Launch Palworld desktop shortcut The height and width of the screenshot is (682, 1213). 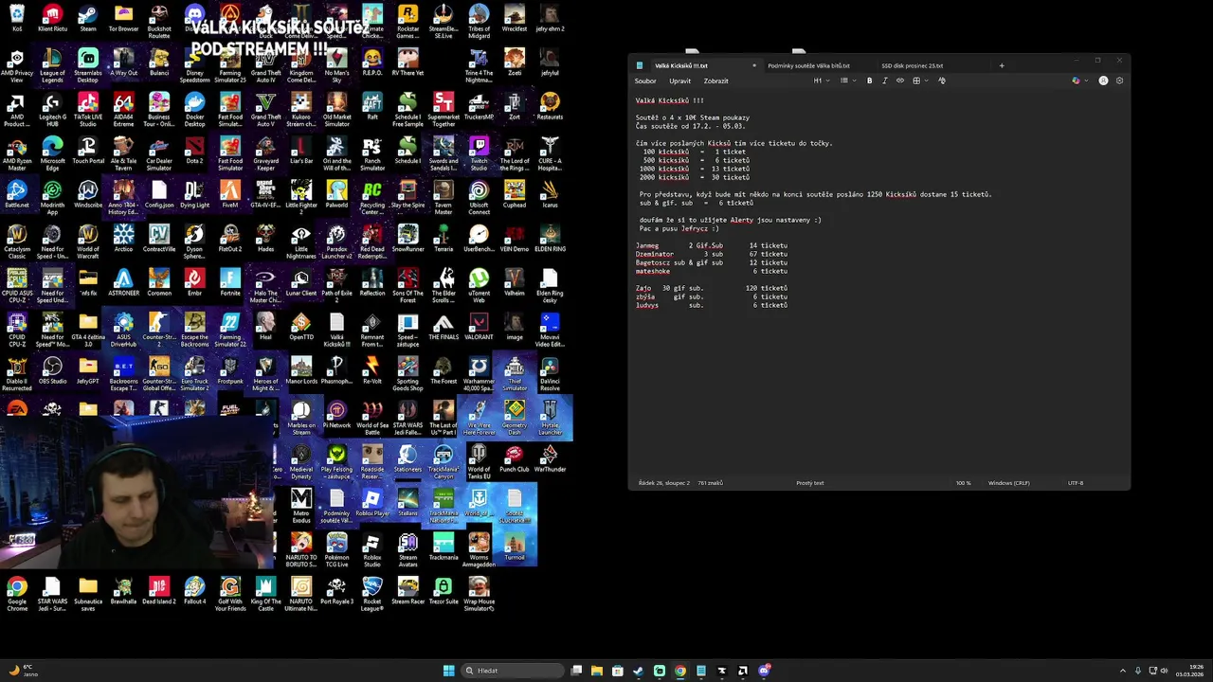click(x=336, y=196)
